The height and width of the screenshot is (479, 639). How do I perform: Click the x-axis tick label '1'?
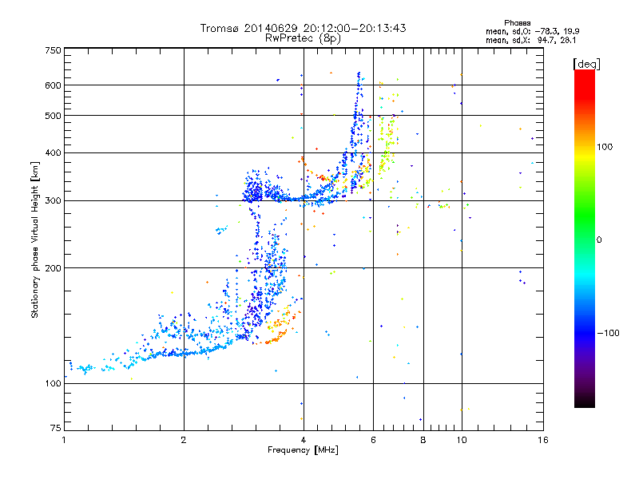point(64,440)
